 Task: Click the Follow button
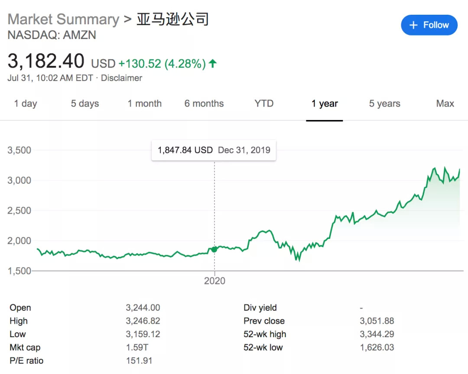pos(429,25)
